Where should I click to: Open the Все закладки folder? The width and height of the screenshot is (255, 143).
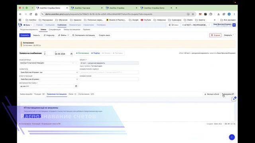tap(228, 20)
